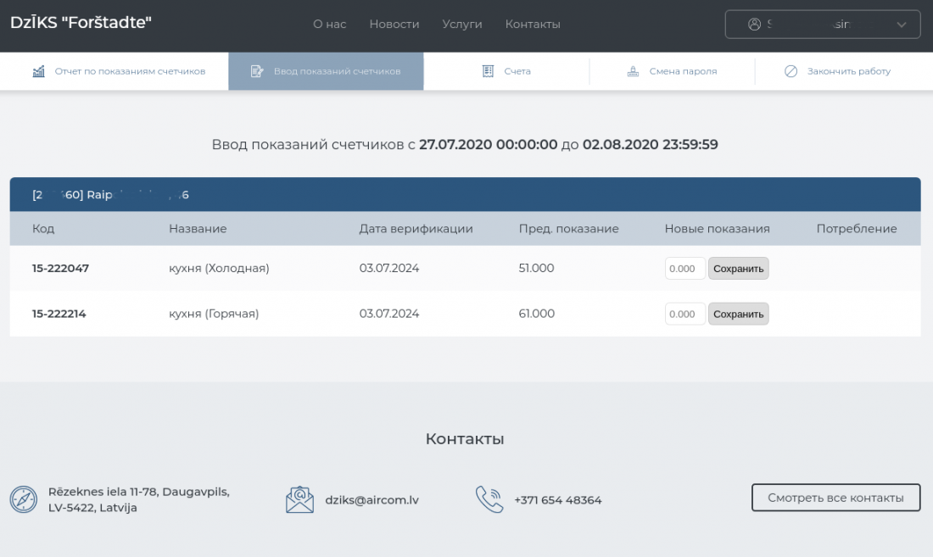Save the cold water (Холодная) reading
Image resolution: width=933 pixels, height=557 pixels.
738,269
